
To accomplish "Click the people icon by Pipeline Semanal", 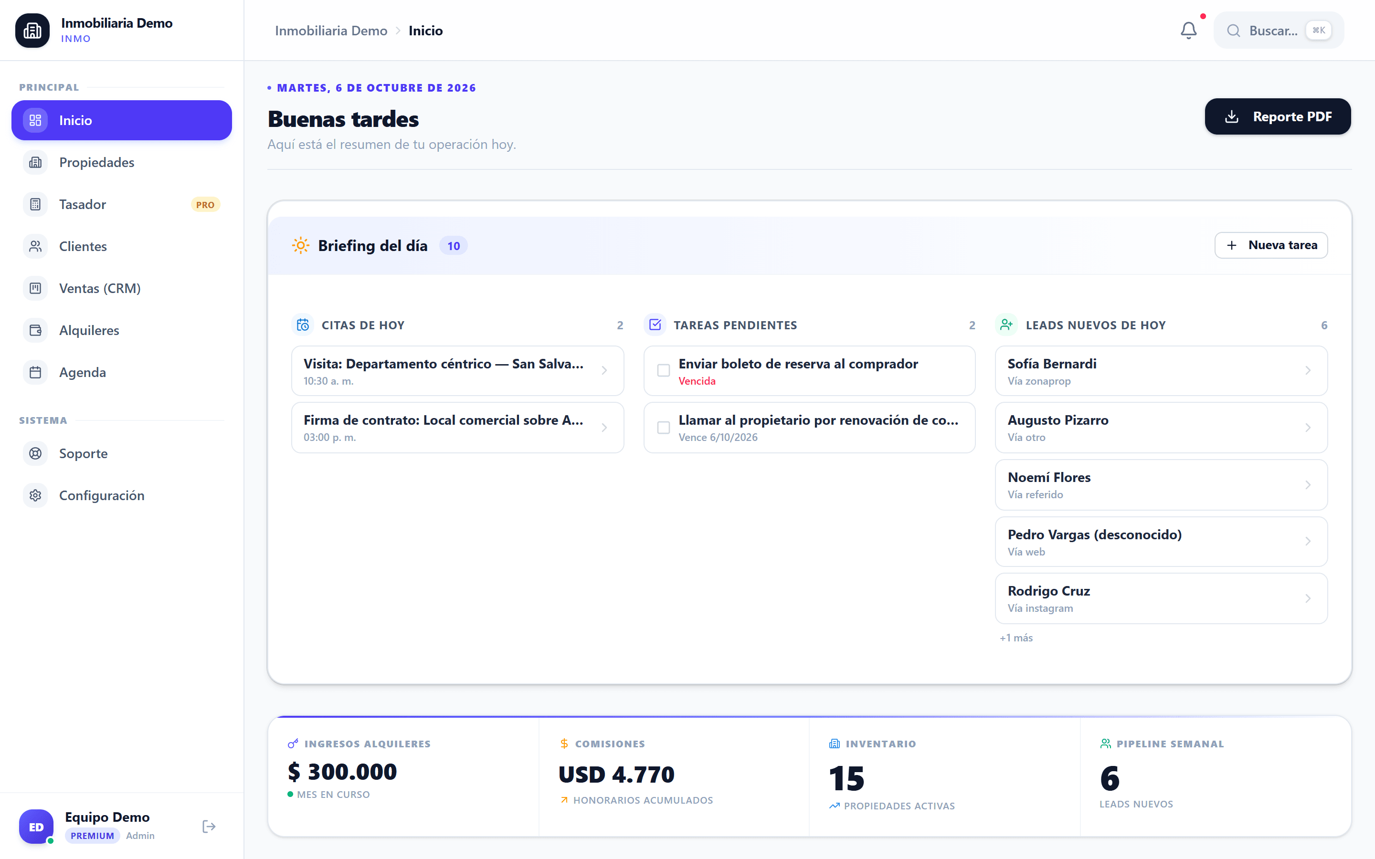I will pyautogui.click(x=1105, y=744).
